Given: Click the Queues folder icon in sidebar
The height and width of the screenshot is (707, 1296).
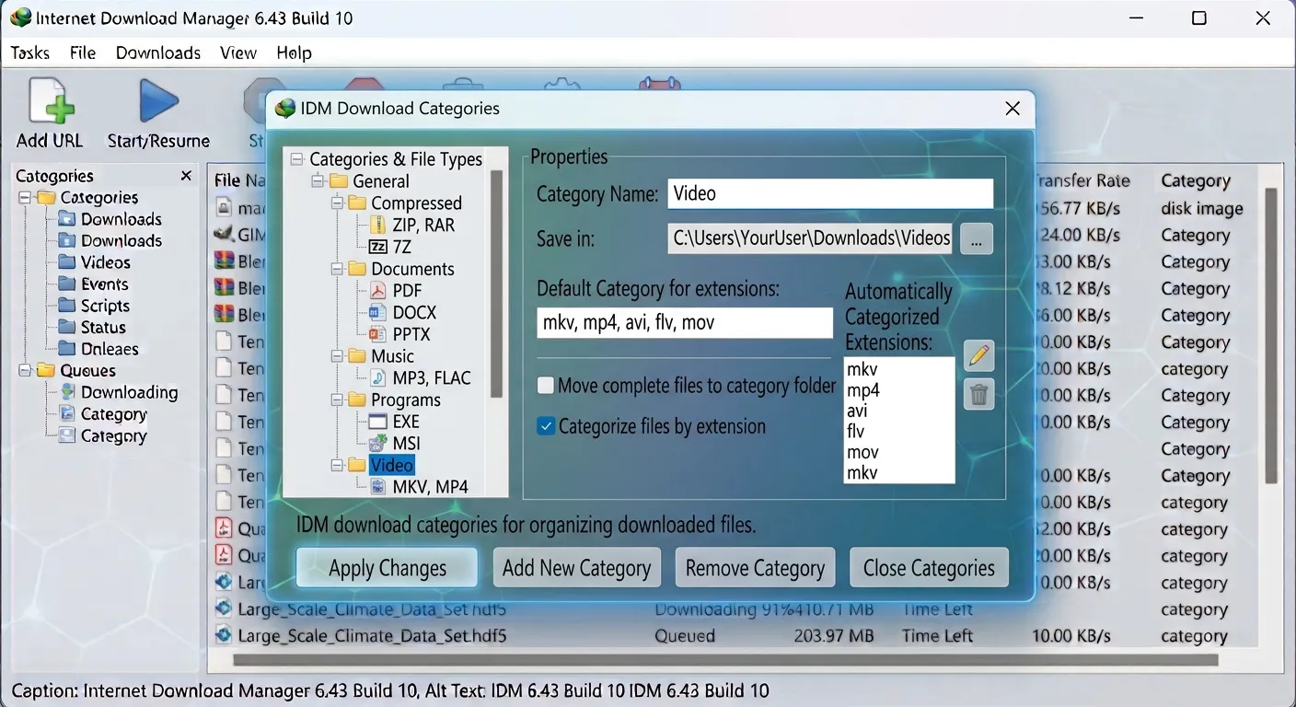Looking at the screenshot, I should (46, 371).
